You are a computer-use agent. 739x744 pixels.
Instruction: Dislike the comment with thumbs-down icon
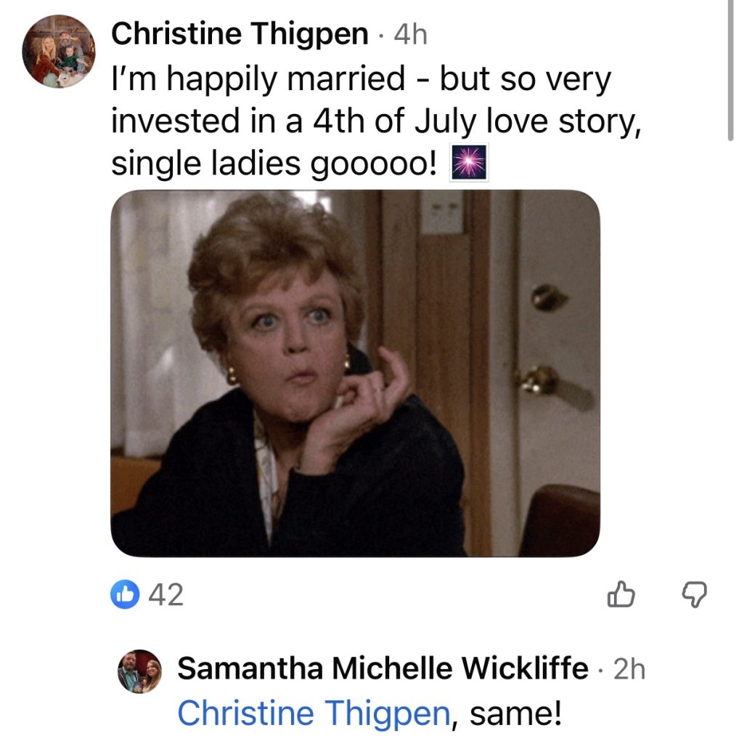pos(694,594)
